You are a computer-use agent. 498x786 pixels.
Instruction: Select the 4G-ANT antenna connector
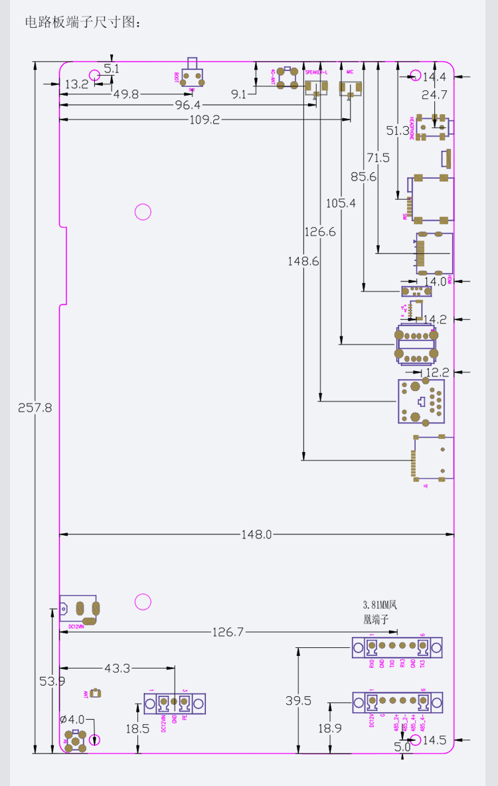pos(288,78)
